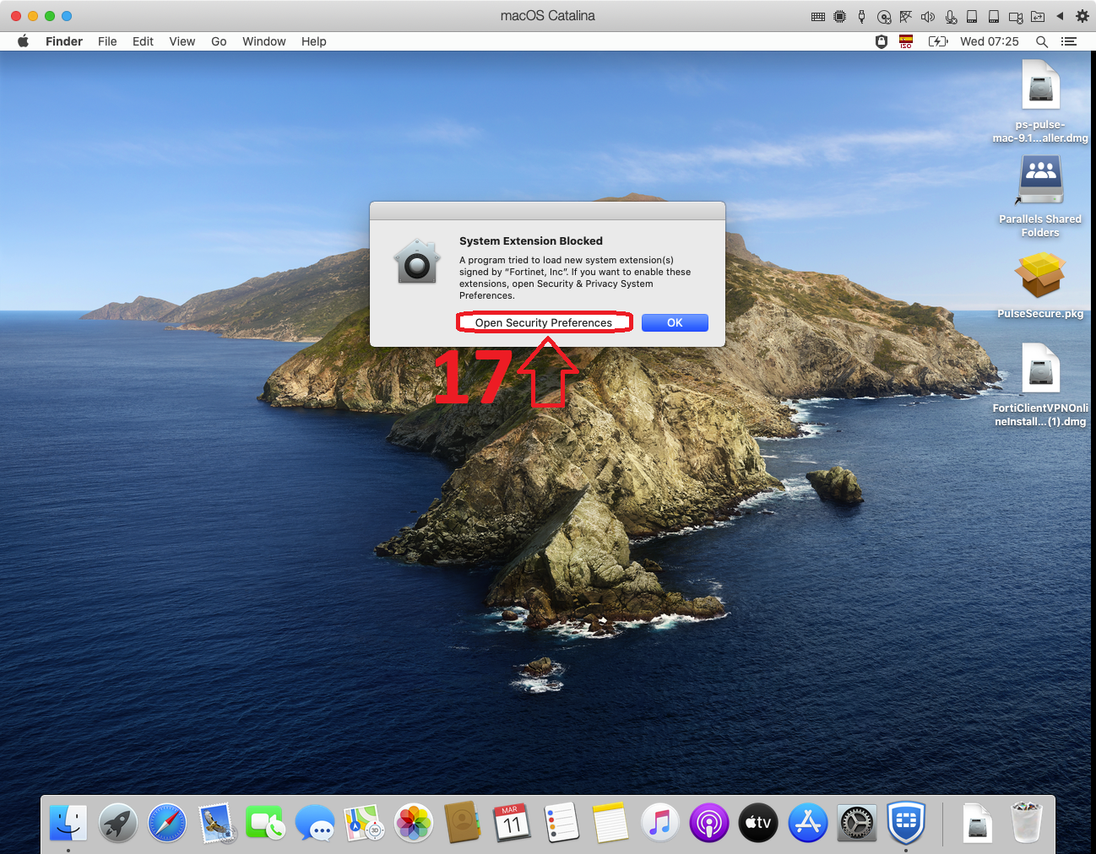
Task: Open the Trash in the Dock
Action: 1026,823
